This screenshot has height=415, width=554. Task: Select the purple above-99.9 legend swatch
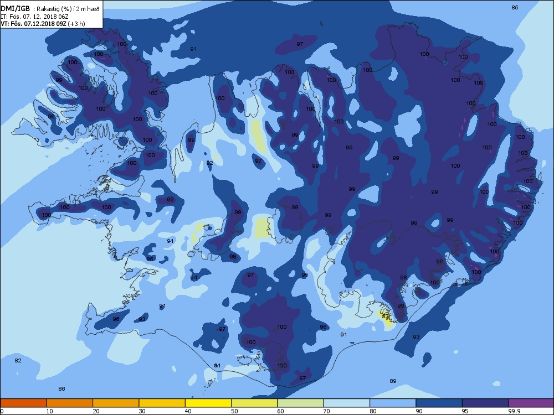tap(531, 403)
